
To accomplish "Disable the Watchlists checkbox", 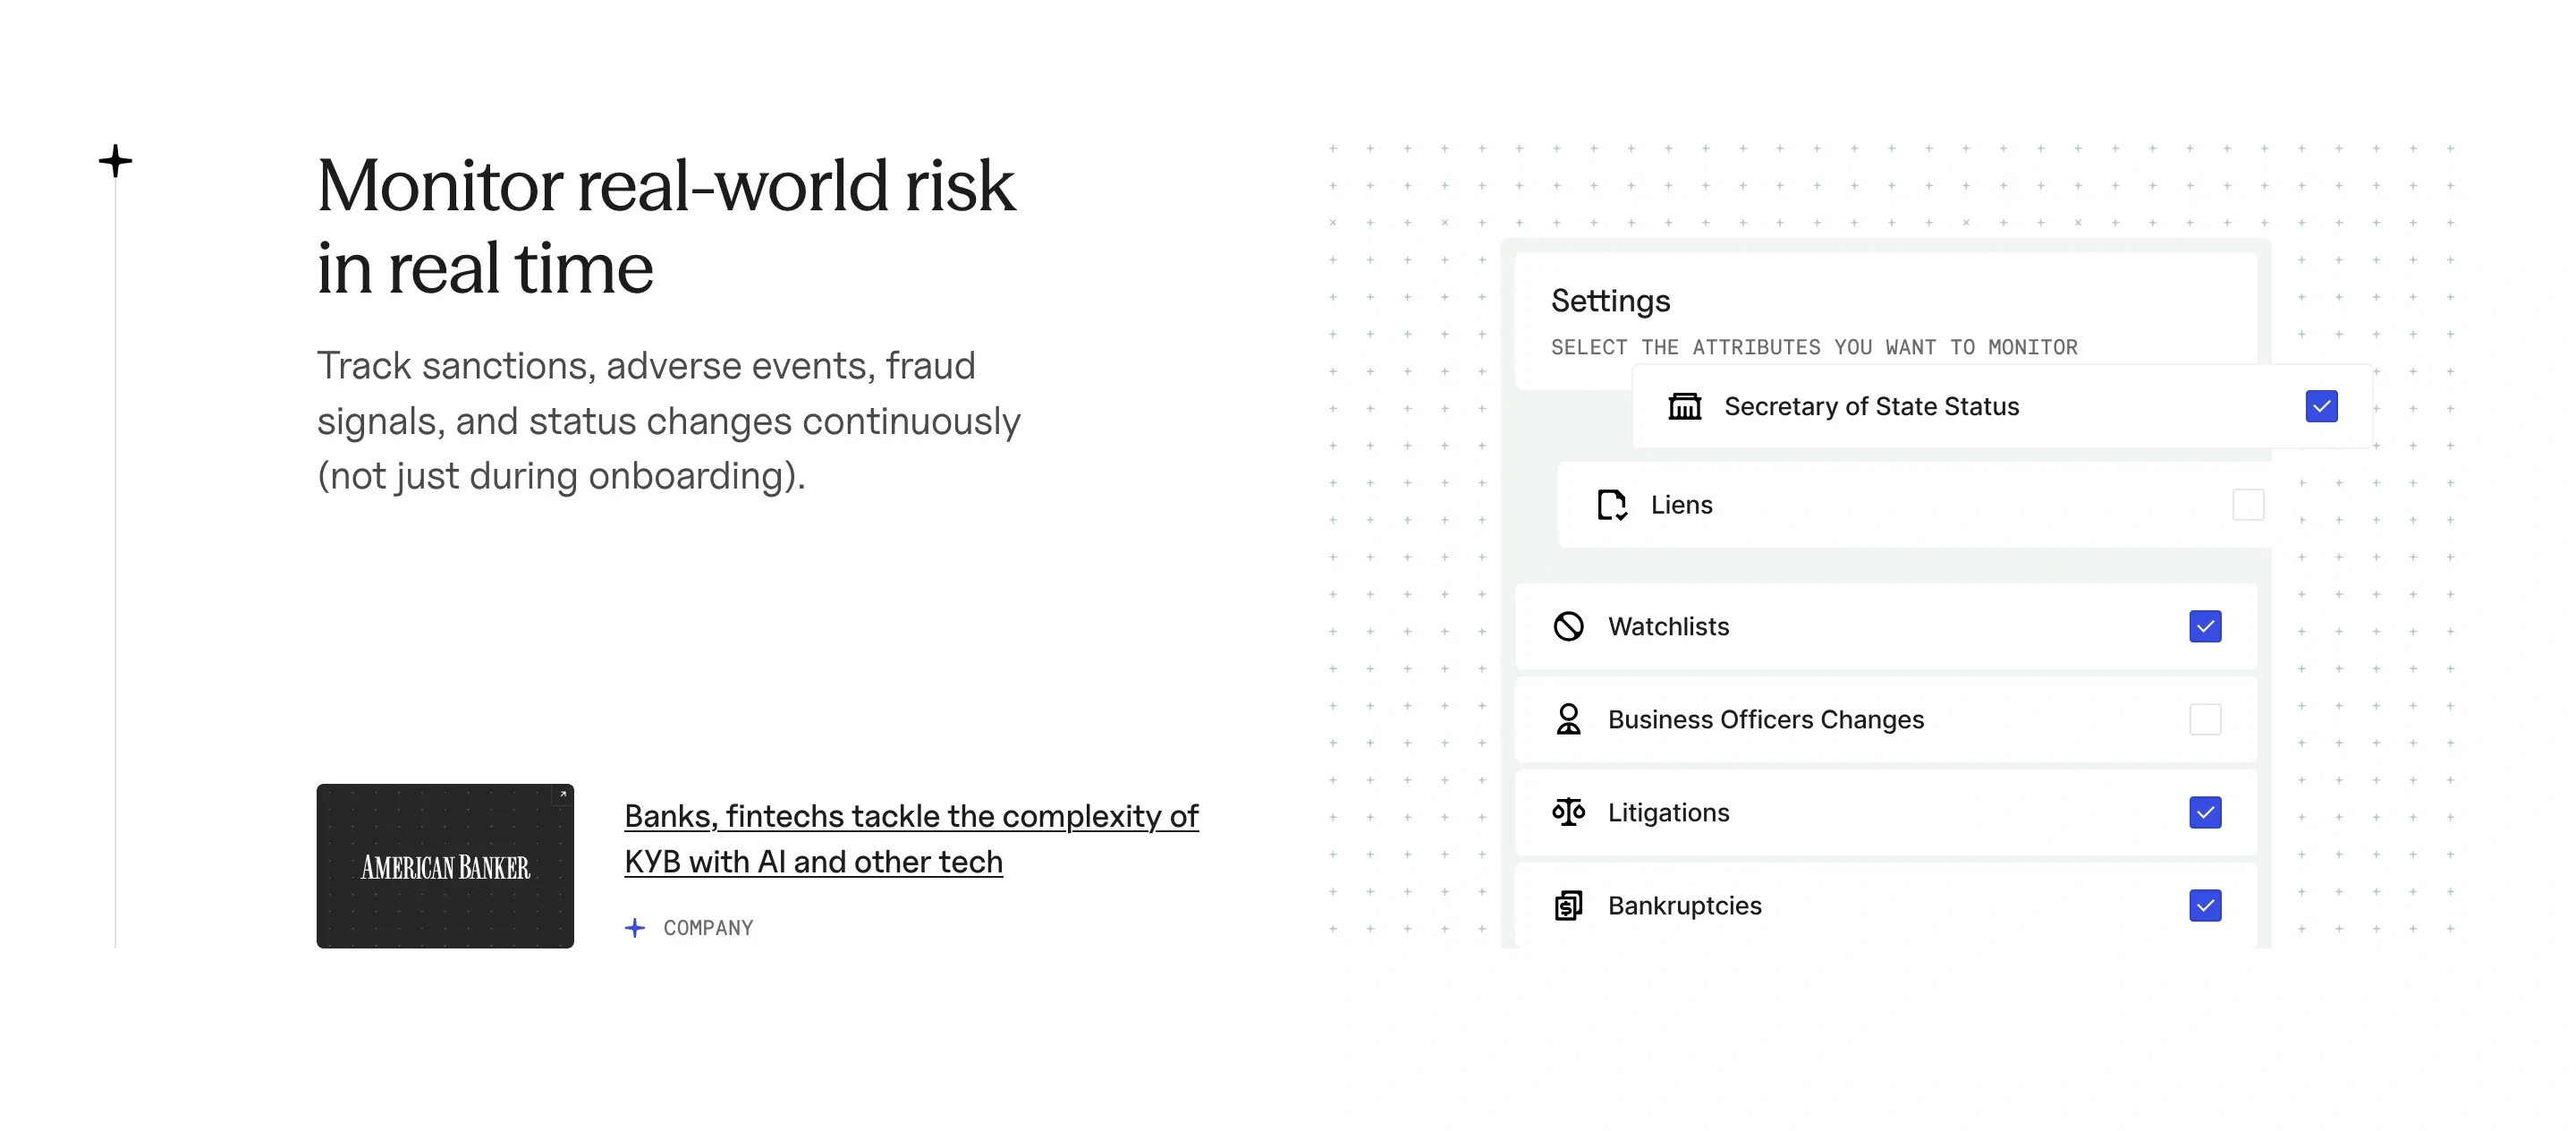I will 2205,627.
